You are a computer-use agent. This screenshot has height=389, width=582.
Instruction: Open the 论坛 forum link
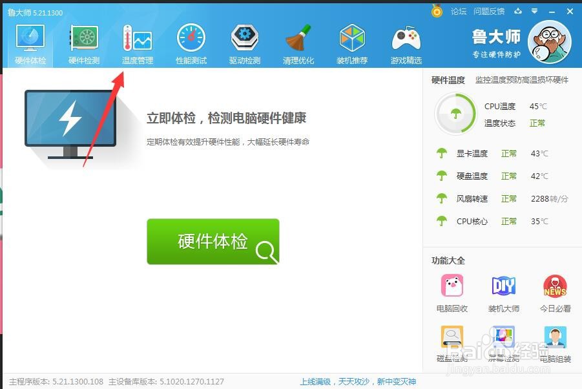(x=459, y=12)
